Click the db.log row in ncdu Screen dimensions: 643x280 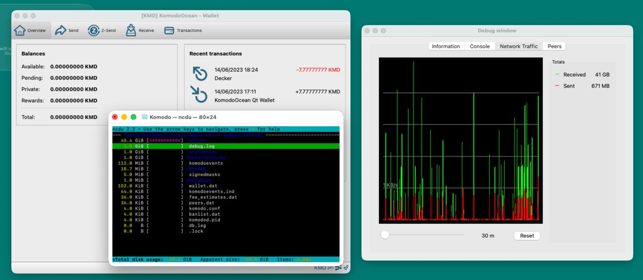226,225
